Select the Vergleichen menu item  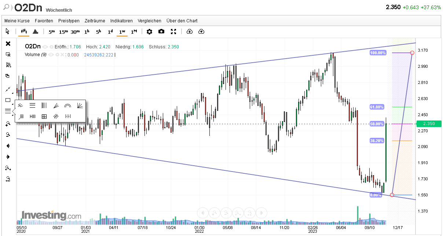pos(149,21)
